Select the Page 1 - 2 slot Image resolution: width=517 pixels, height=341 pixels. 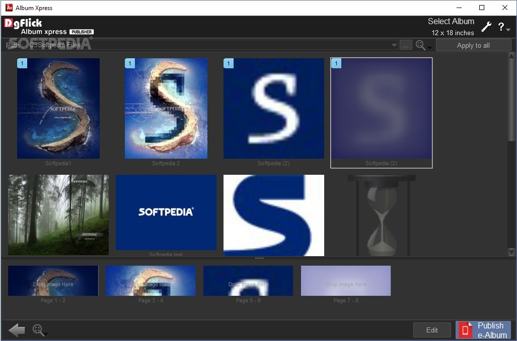(53, 281)
